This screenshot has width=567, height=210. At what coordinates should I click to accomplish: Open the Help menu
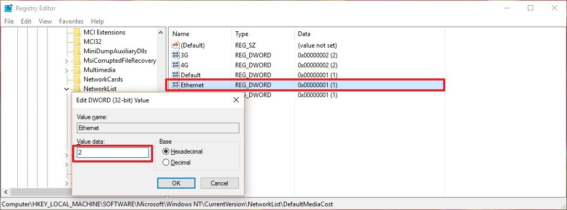pos(97,21)
